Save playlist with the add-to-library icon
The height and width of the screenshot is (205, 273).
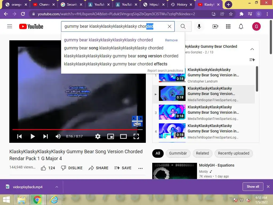(x=252, y=60)
